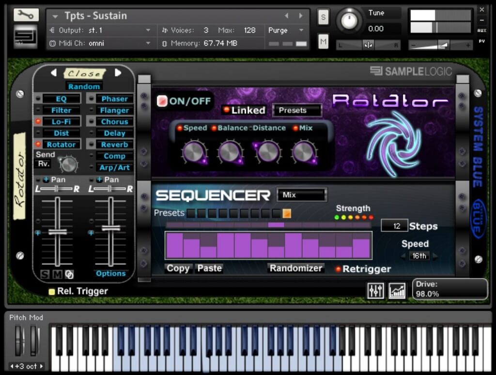
Task: Mute the instrument with M button
Action: pyautogui.click(x=323, y=42)
